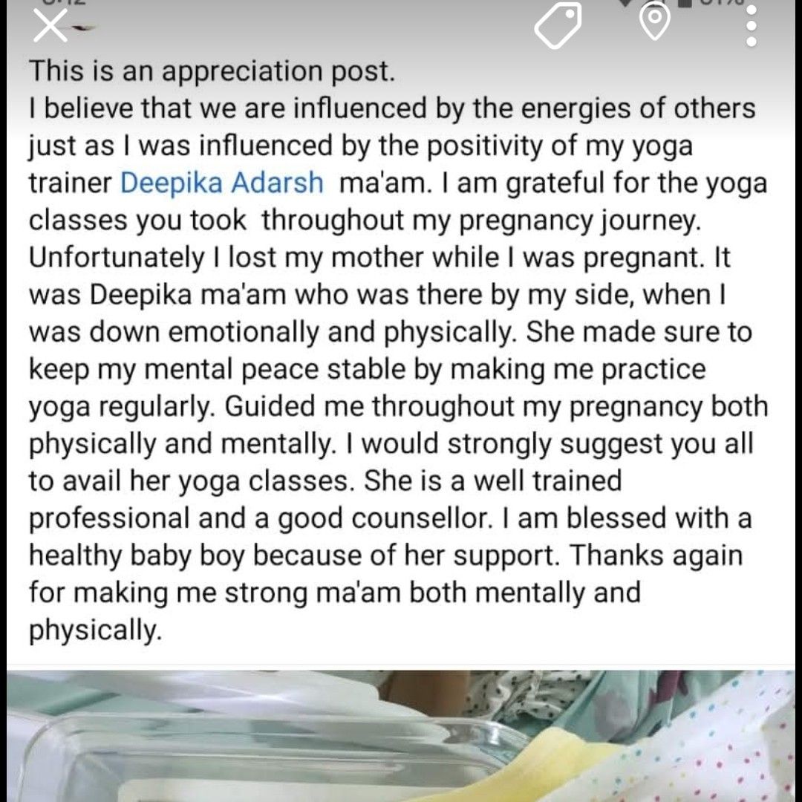Tap the 'well trained professional' sentence

pos(325,500)
